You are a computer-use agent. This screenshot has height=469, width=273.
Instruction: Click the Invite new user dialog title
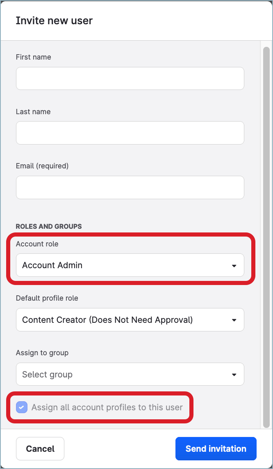point(54,21)
